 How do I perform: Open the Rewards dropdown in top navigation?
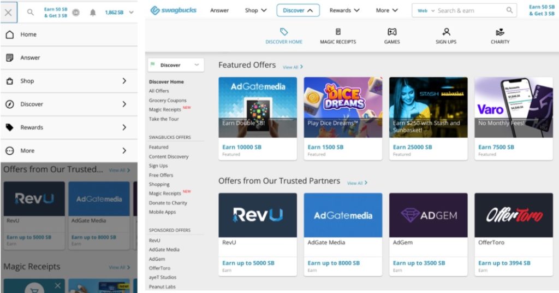[344, 10]
